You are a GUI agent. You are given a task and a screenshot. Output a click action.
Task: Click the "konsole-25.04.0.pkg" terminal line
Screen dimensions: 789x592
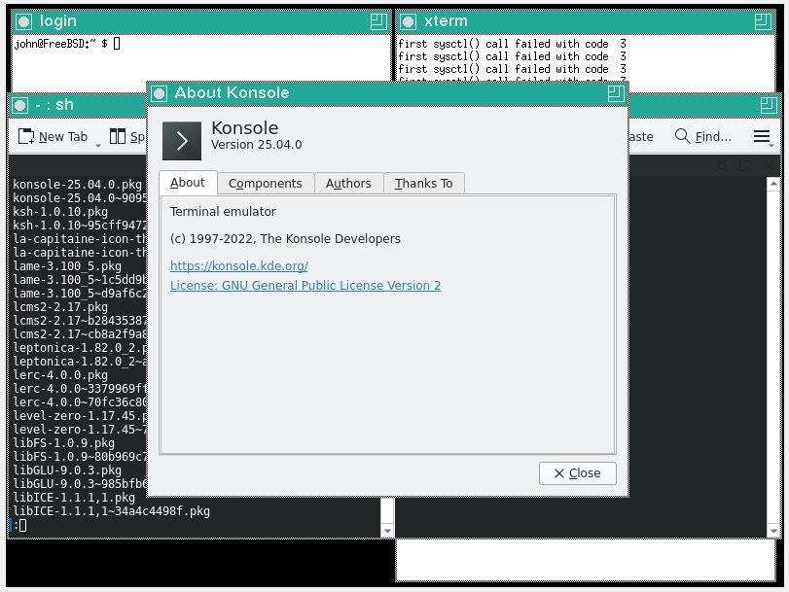coord(78,185)
